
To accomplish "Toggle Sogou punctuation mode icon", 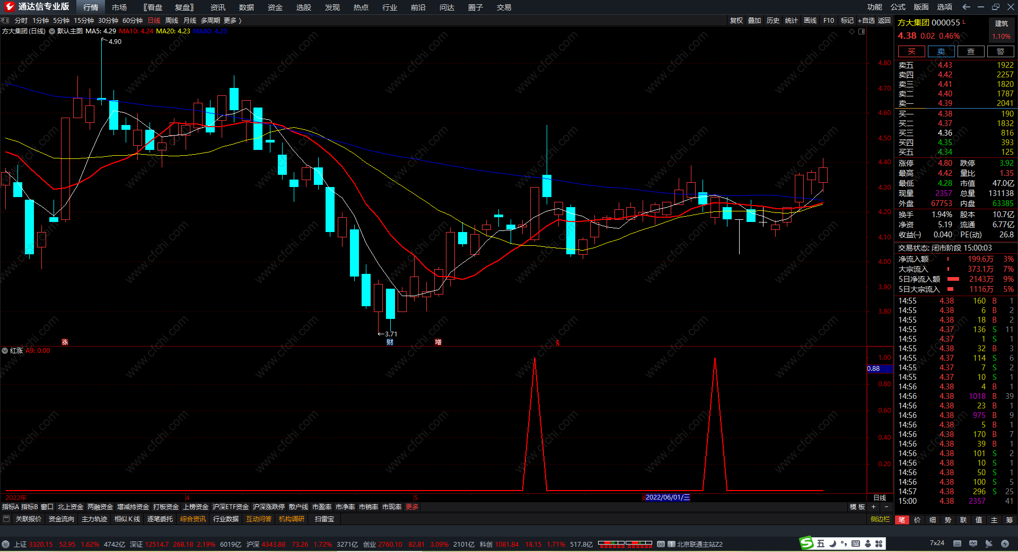I will (844, 544).
